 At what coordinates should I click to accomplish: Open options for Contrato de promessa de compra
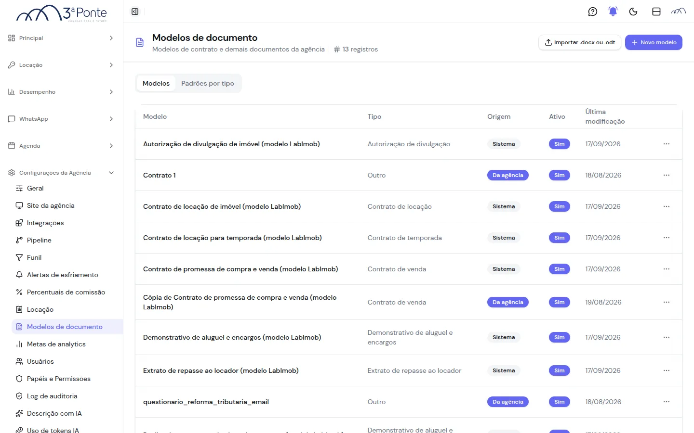coord(667,269)
